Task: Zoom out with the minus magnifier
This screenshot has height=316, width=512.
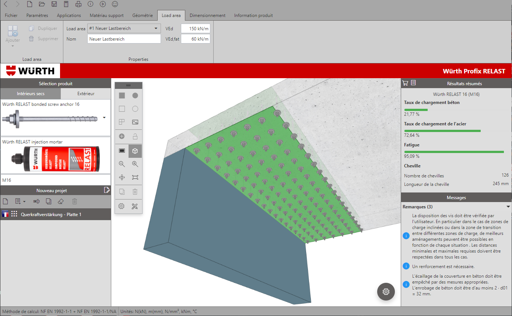Action: tap(122, 164)
